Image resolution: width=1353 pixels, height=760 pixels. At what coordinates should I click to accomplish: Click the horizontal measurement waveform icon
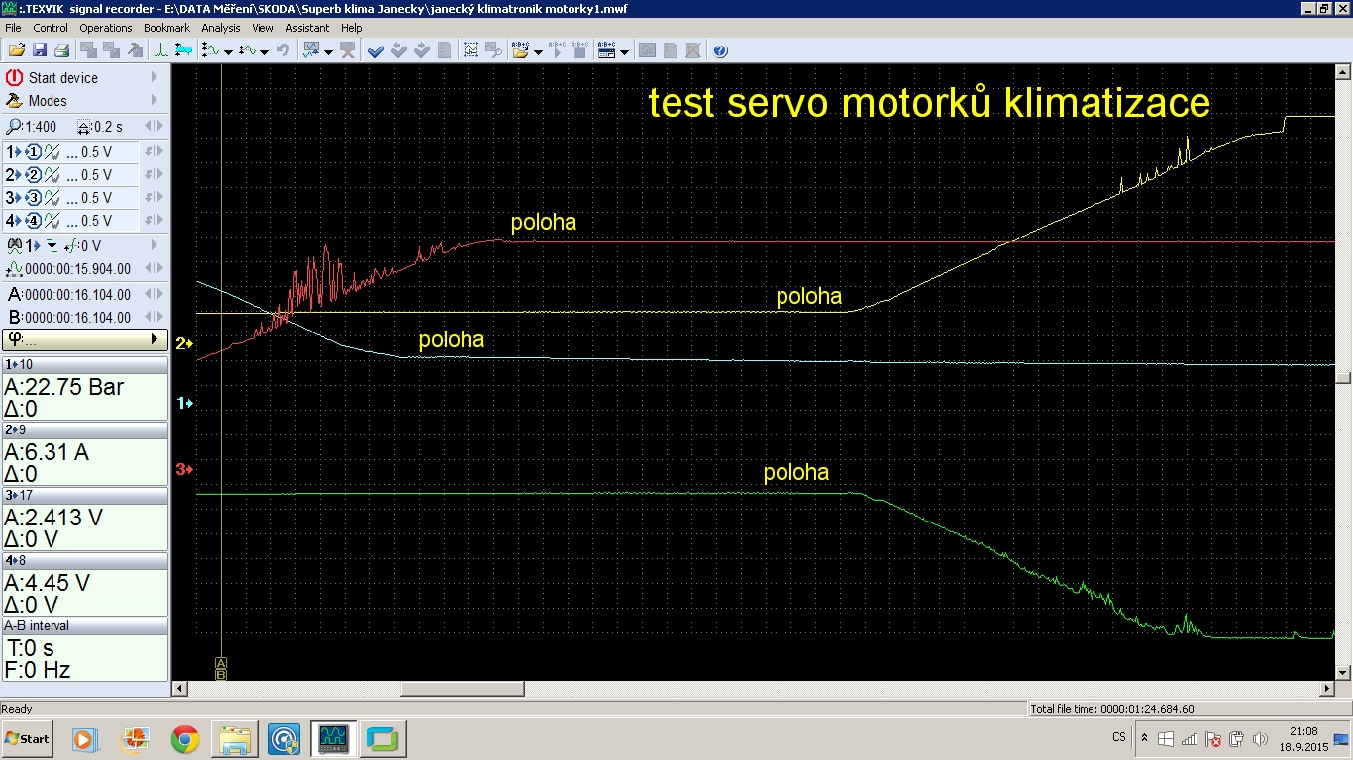pyautogui.click(x=248, y=50)
